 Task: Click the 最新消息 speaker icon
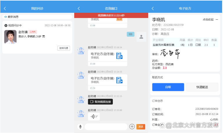[x=6, y=17]
